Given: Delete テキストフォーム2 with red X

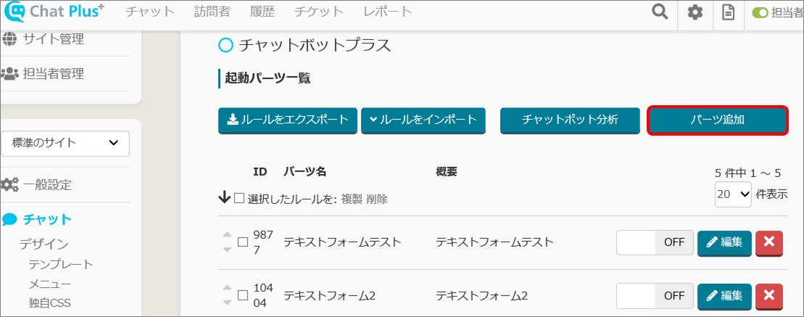Looking at the screenshot, I should tap(769, 296).
